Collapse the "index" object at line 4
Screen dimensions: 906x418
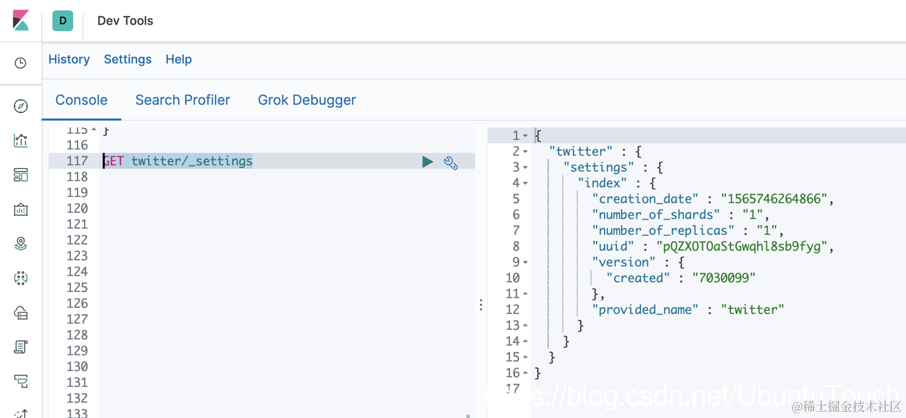(x=526, y=183)
